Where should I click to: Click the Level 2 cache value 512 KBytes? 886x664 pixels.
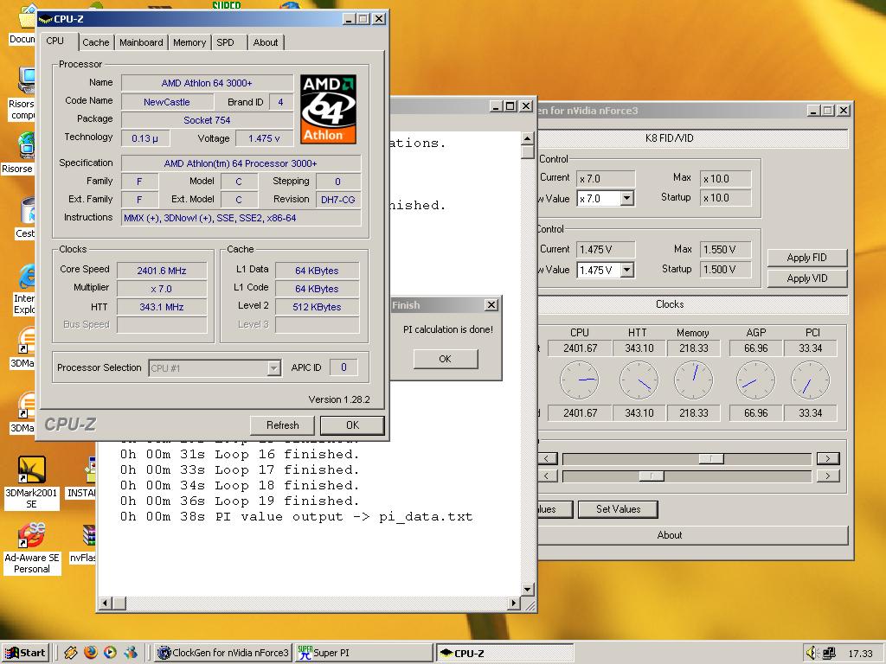[x=317, y=307]
